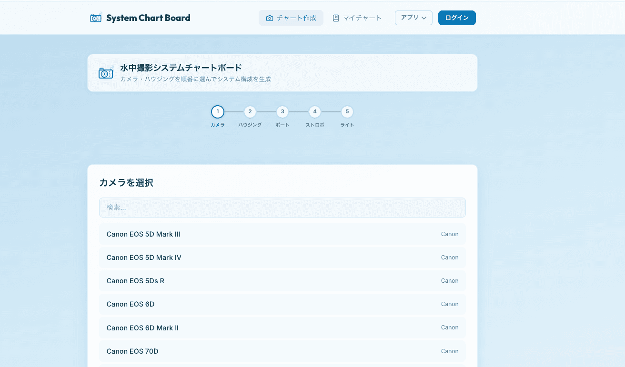Click the ログイン button
625x367 pixels.
[457, 18]
